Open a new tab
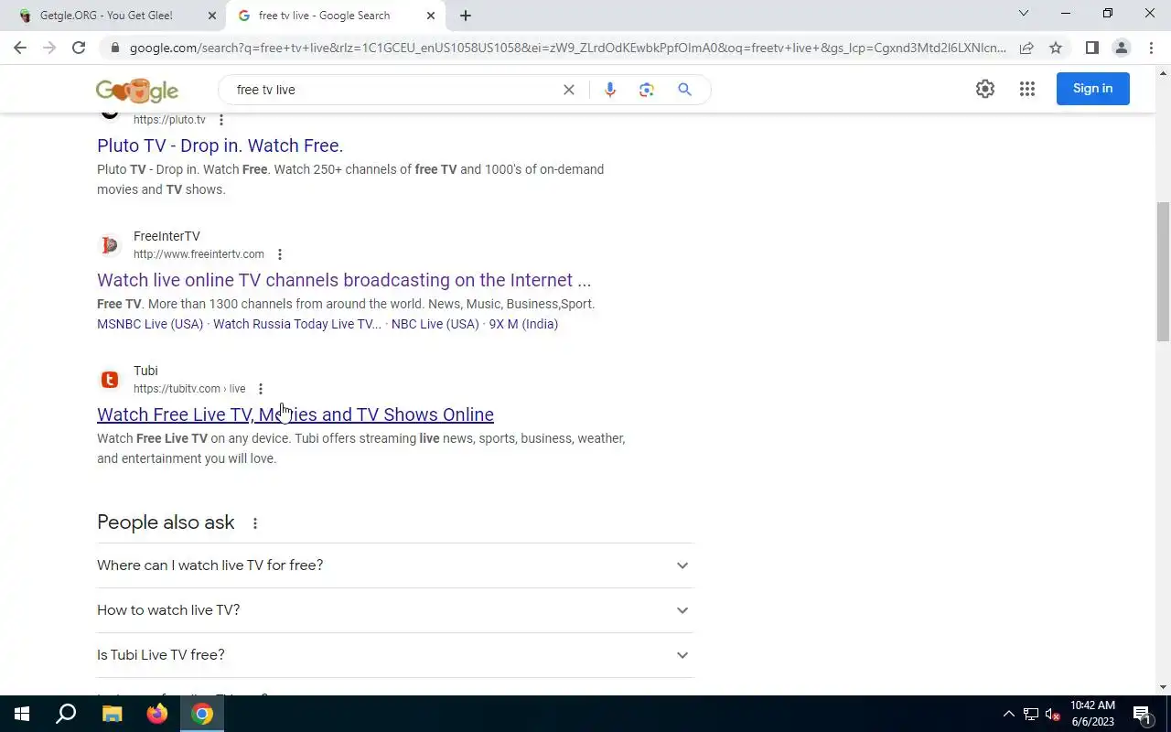Viewport: 1171px width, 732px height. pyautogui.click(x=466, y=16)
